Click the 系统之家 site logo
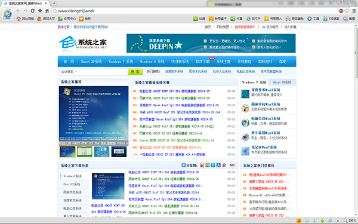 pyautogui.click(x=83, y=43)
